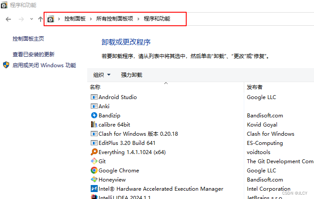Click the control panel icon in address bar
This screenshot has width=314, height=199.
tap(51, 19)
